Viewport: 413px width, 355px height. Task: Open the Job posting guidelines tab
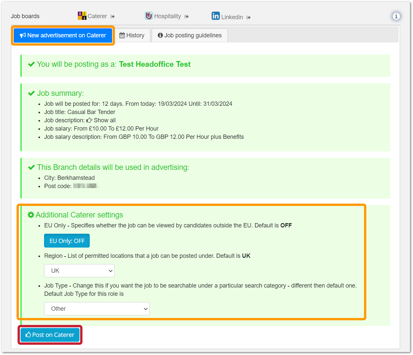coord(189,35)
